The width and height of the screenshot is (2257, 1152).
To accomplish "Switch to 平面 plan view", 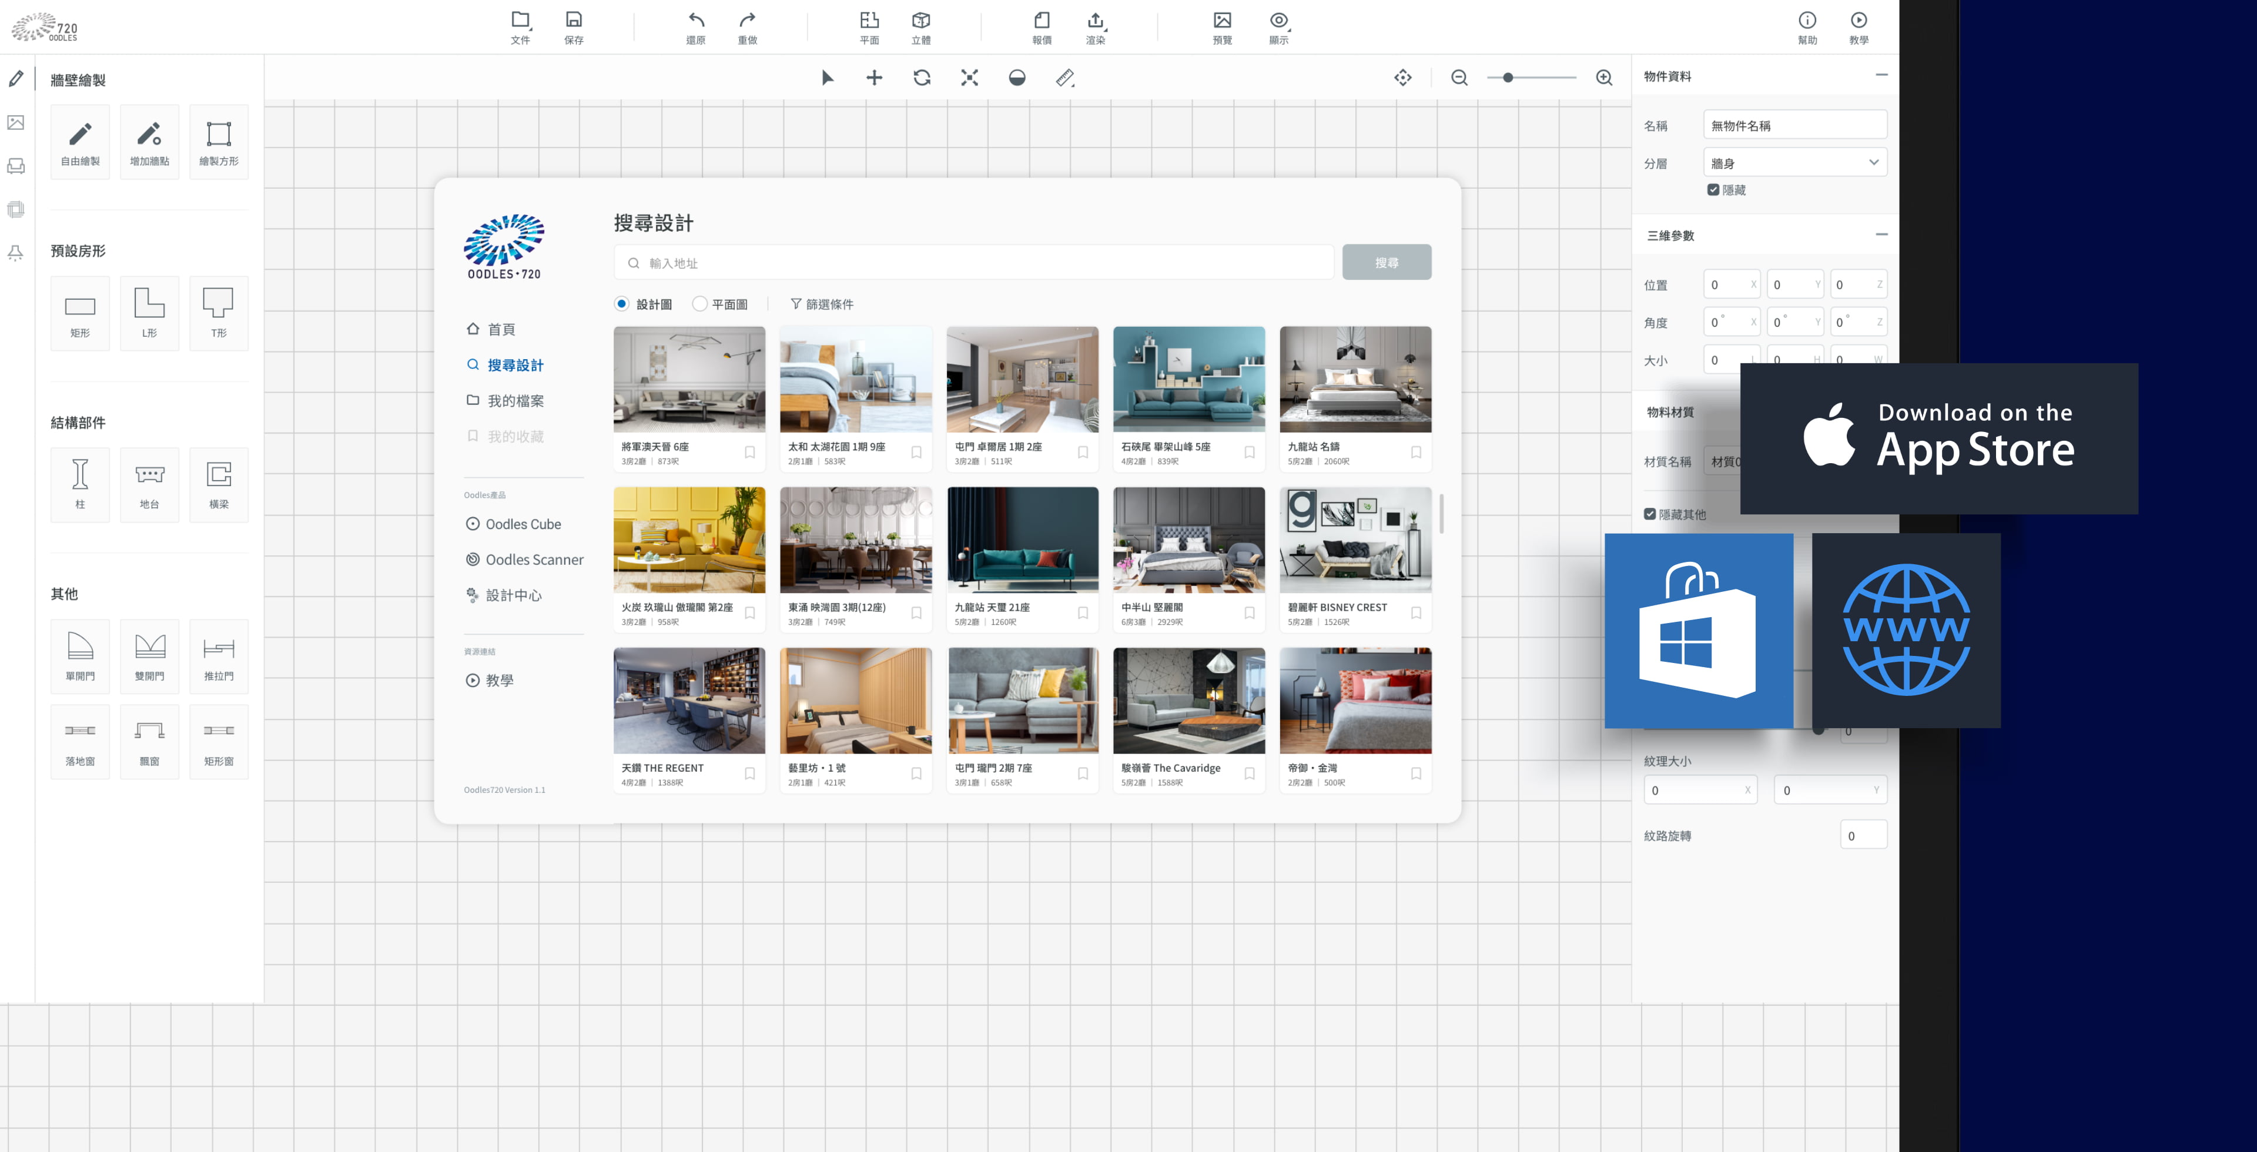I will tap(869, 27).
